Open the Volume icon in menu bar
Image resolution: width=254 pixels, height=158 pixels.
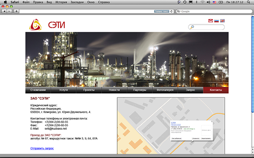point(208,2)
